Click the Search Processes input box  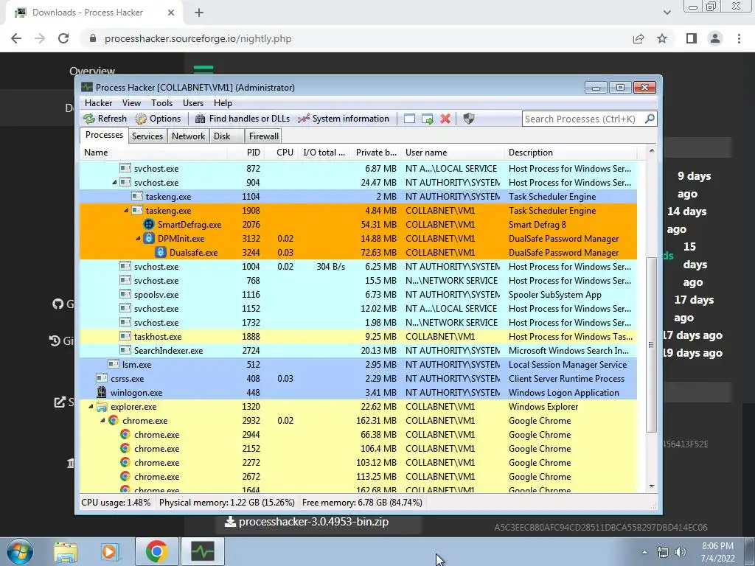coord(582,119)
